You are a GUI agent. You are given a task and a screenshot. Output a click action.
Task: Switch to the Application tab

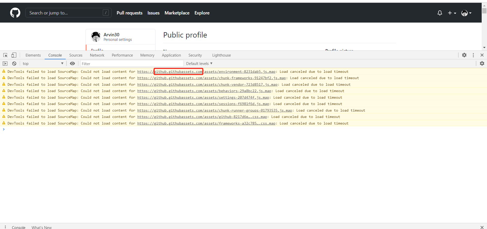point(171,55)
